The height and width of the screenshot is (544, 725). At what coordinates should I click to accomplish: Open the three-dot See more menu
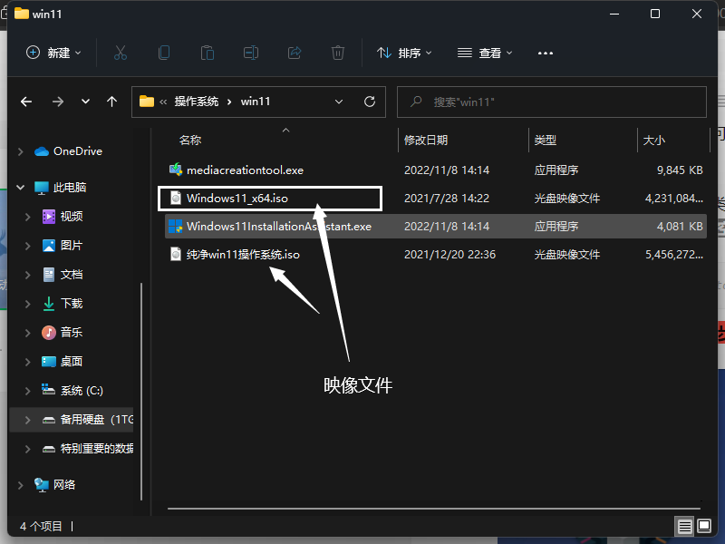tap(546, 53)
